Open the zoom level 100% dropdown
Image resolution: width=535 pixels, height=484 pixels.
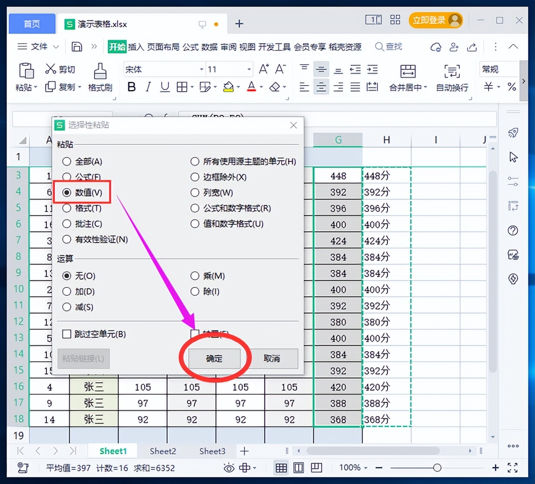coord(352,468)
